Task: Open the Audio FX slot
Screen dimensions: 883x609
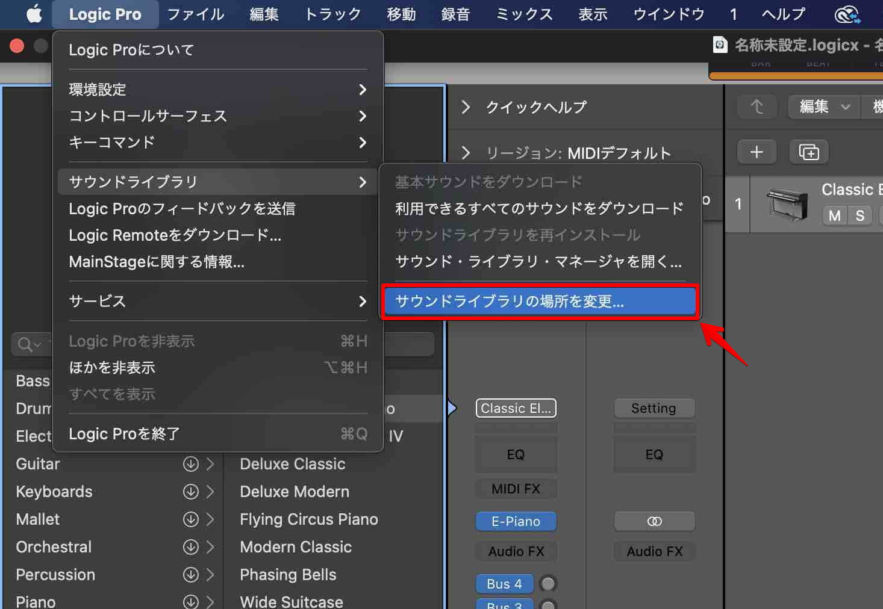Action: (516, 551)
